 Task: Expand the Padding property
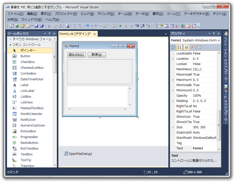(173, 101)
